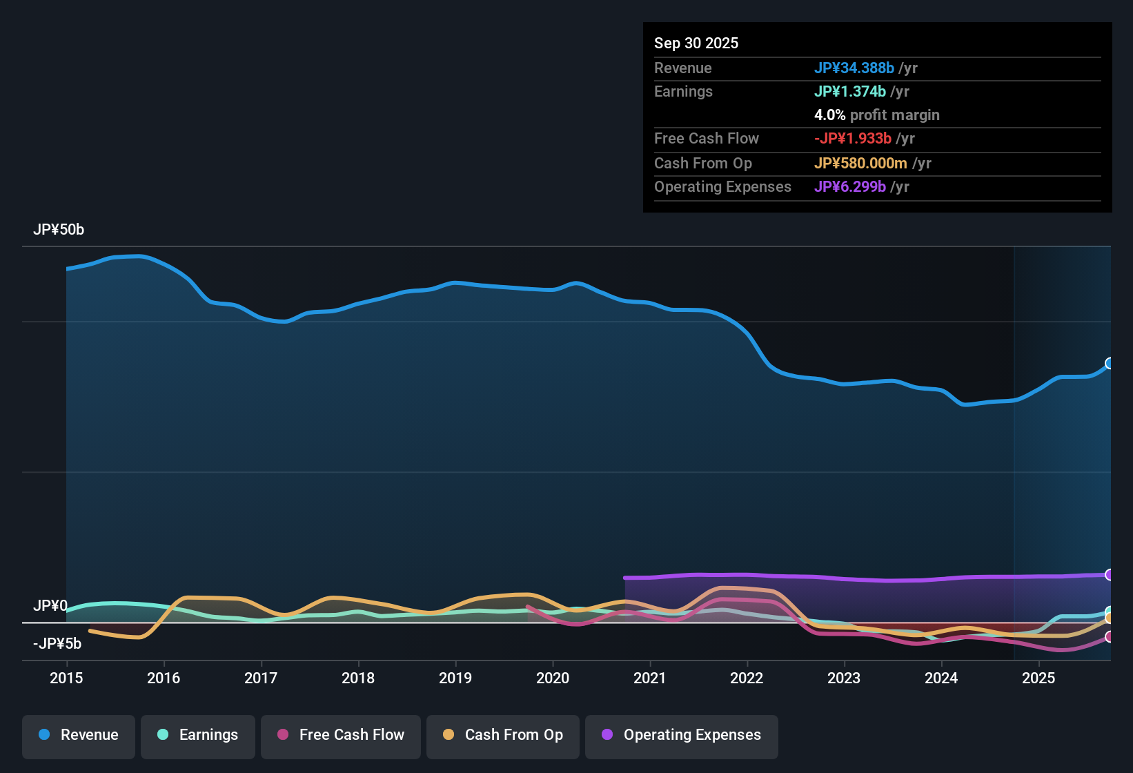This screenshot has width=1133, height=773.
Task: Click the Revenue endpoint marker on chart
Action: coord(1110,363)
